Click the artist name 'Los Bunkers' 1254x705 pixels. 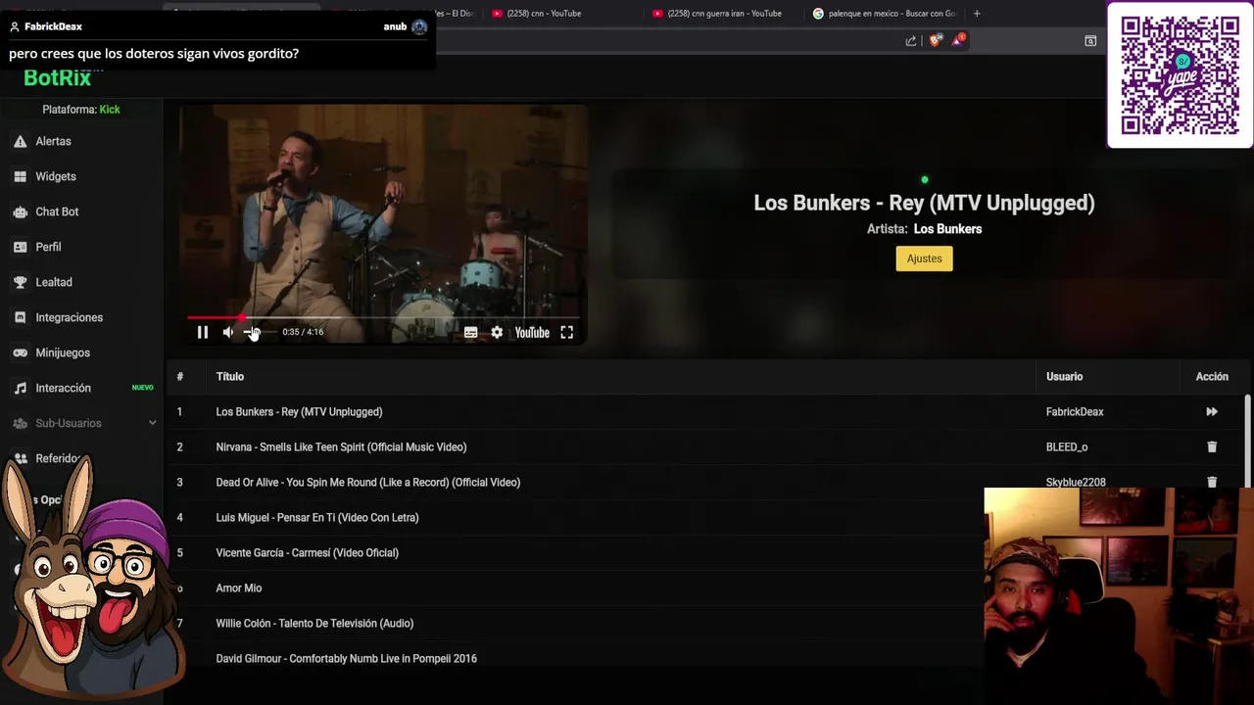click(x=947, y=229)
